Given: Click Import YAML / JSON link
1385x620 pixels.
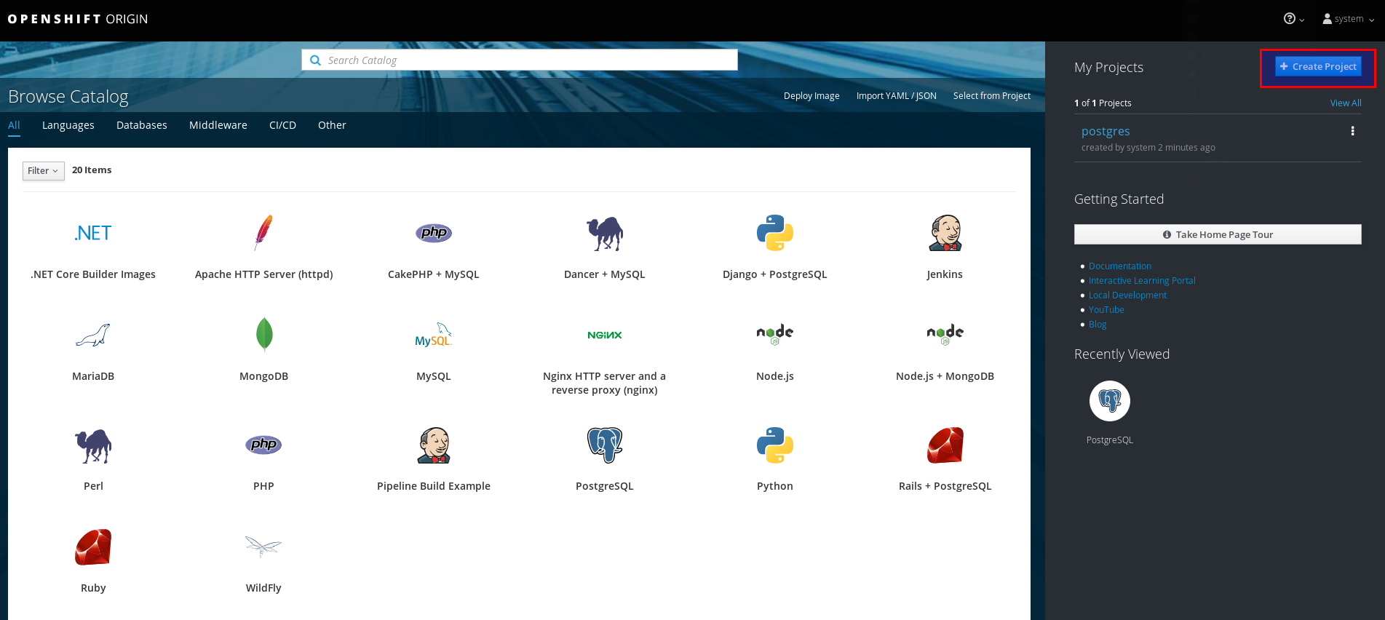Looking at the screenshot, I should tap(897, 96).
